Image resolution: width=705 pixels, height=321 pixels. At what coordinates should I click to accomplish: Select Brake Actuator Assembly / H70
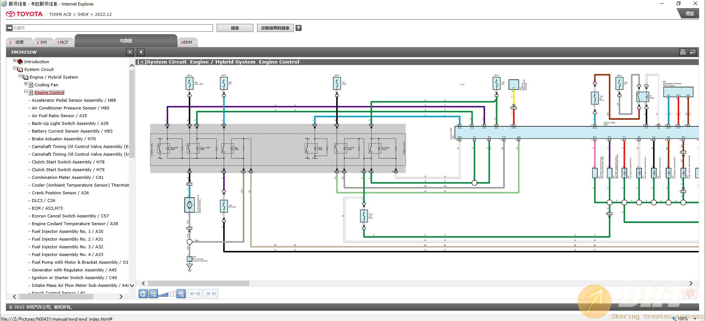click(64, 139)
